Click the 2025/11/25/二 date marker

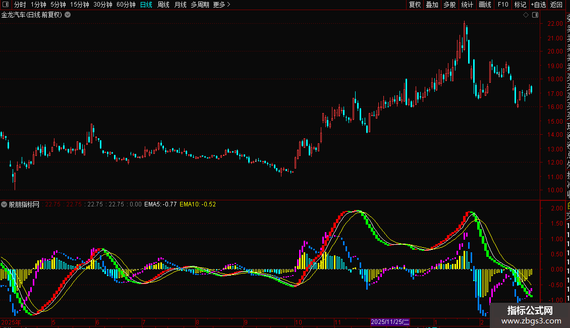(390, 322)
